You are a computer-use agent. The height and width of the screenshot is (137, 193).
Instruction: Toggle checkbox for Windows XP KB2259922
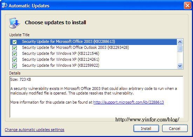(x=14, y=66)
